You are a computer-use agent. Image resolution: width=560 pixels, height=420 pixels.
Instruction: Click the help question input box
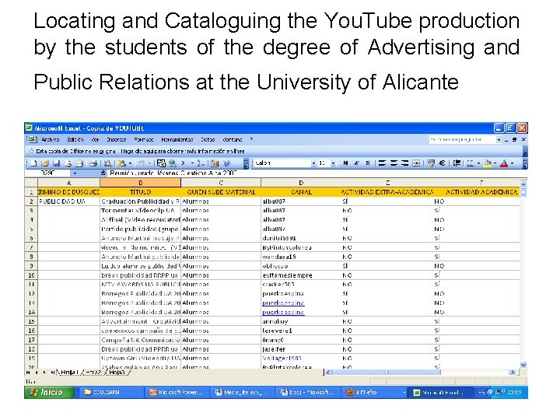click(x=462, y=140)
